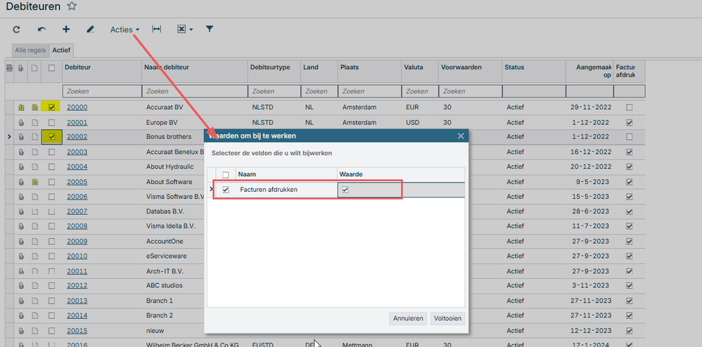Image resolution: width=702 pixels, height=347 pixels.
Task: Click the note icon on row 20005
Action: click(x=35, y=182)
